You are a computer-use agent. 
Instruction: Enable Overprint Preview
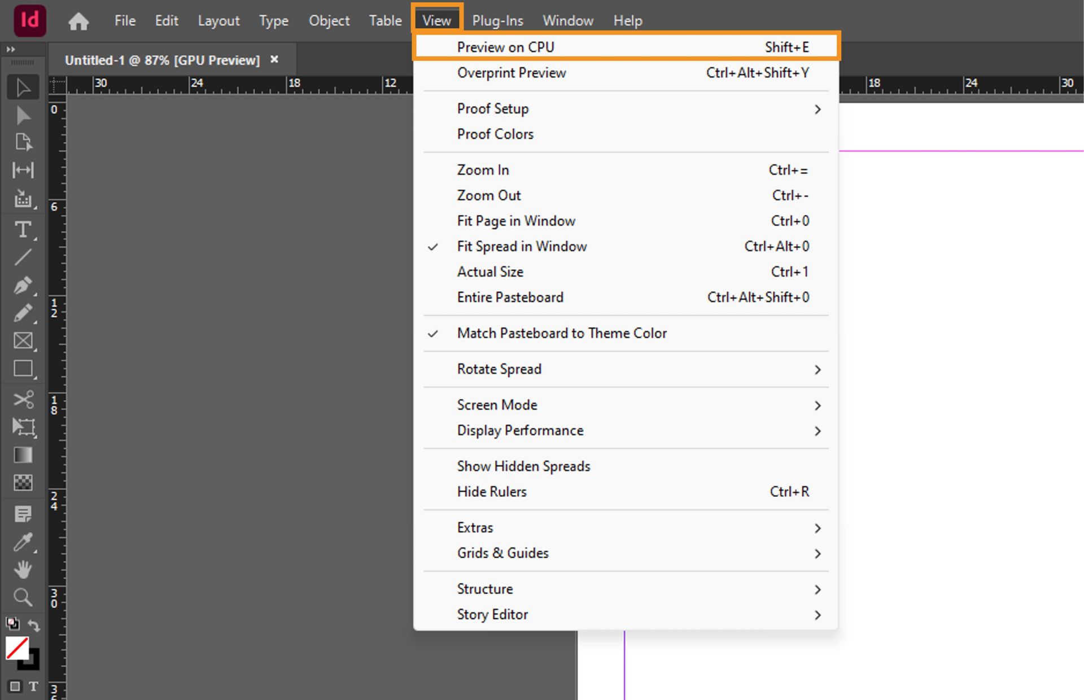point(511,73)
